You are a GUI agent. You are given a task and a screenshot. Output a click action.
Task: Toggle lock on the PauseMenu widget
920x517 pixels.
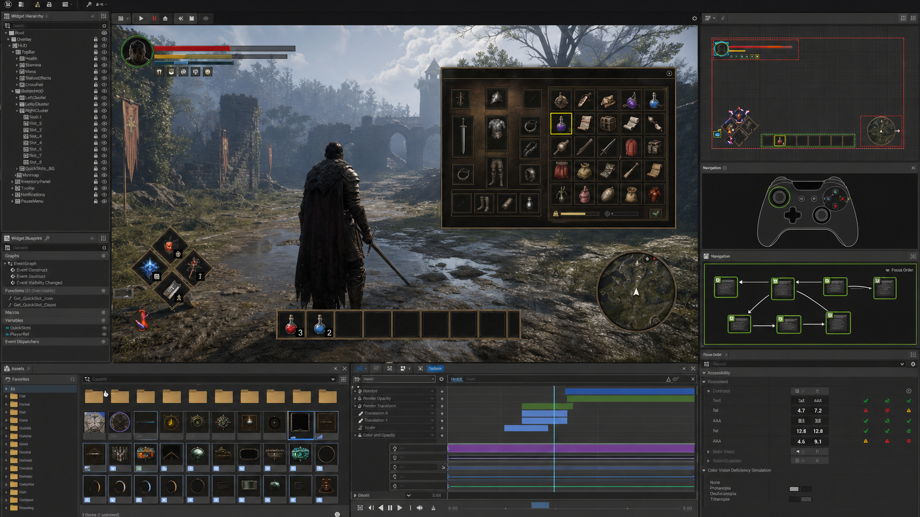pyautogui.click(x=95, y=201)
